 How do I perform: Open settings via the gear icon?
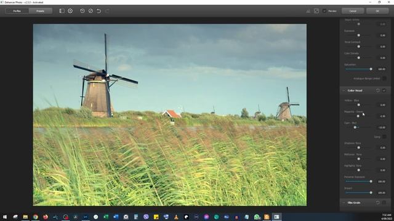tap(70, 11)
